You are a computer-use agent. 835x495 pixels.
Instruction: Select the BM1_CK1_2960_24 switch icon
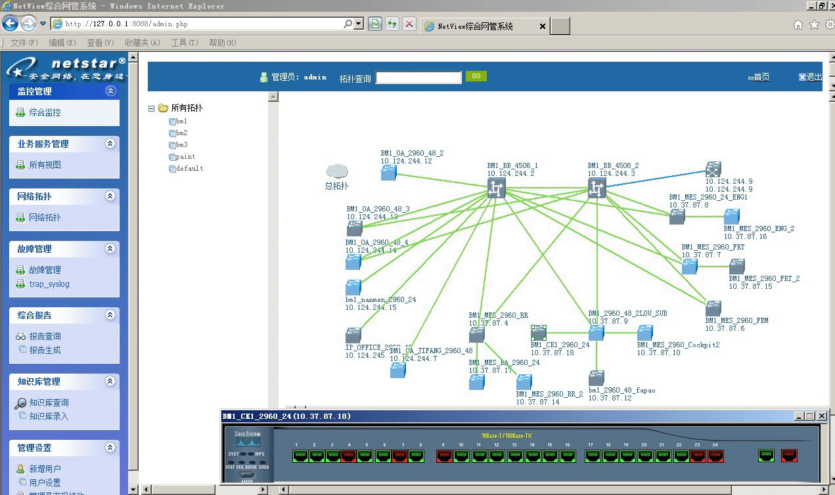pyautogui.click(x=539, y=333)
